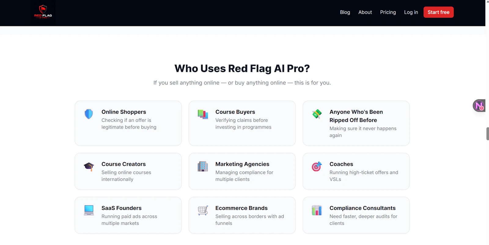
Task: Open the Blog page
Action: pyautogui.click(x=345, y=12)
